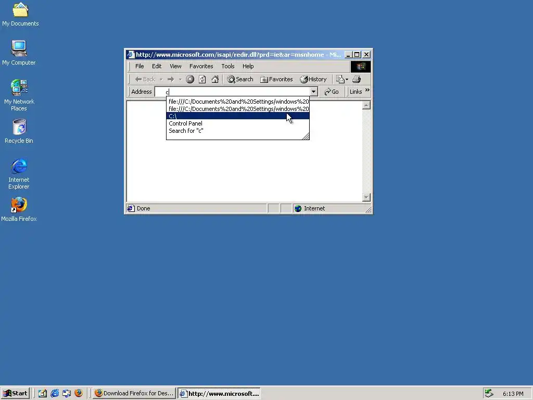Click the 6:13 PM tray clock

coord(513,394)
